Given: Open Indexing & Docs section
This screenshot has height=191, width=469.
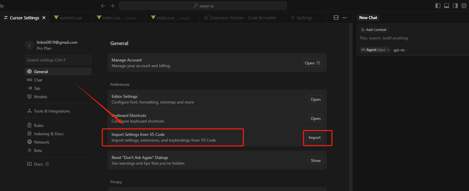Looking at the screenshot, I should [x=58, y=134].
